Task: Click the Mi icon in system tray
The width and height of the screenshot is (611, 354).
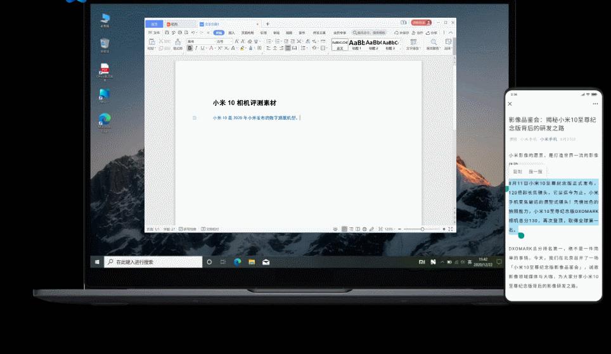Action: [421, 262]
